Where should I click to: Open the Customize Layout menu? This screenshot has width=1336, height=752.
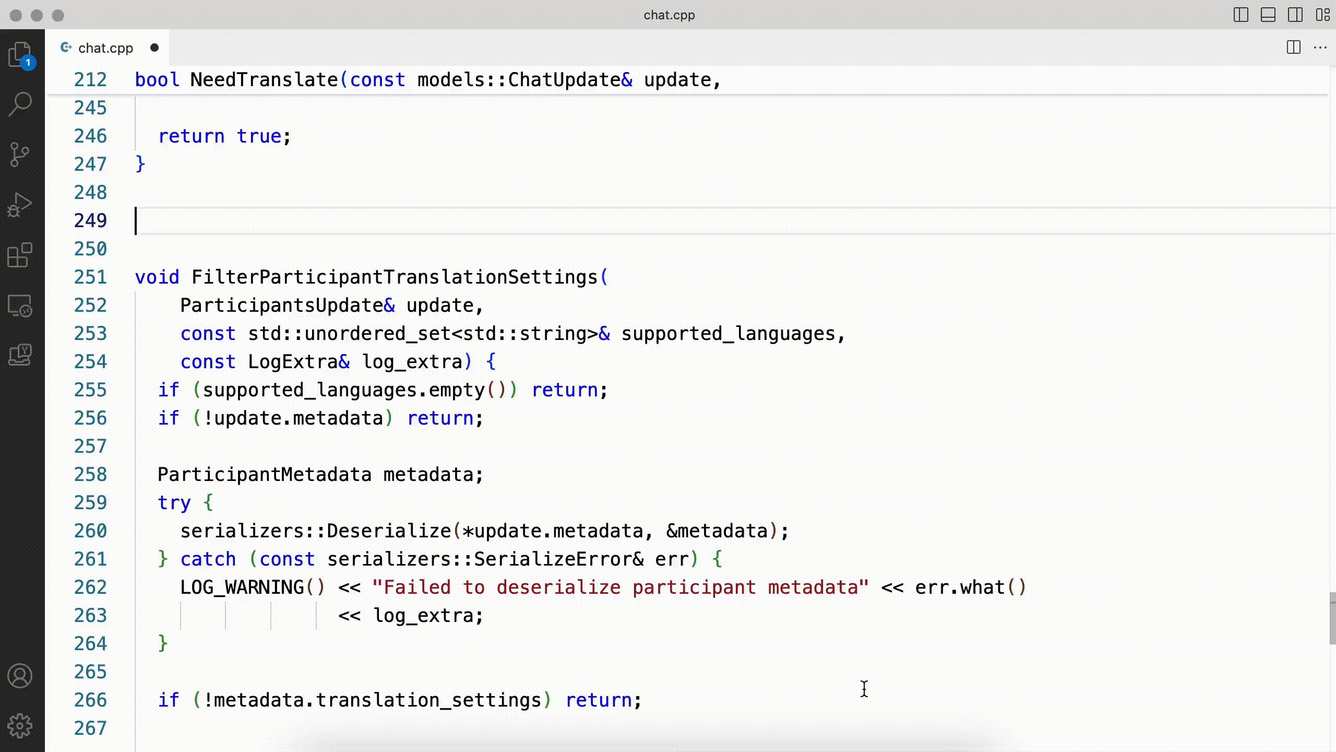pos(1322,15)
